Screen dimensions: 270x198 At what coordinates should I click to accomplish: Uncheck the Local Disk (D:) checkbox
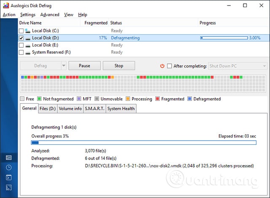[x=22, y=38]
